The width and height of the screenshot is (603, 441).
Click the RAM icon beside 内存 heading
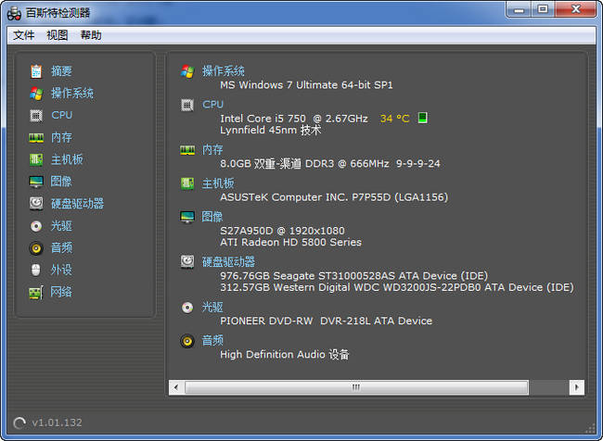[x=187, y=150]
